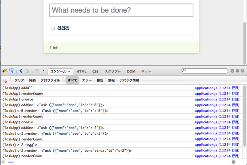Image resolution: width=247 pixels, height=165 pixels.
Task: Click the aaa task label
Action: 63,27
